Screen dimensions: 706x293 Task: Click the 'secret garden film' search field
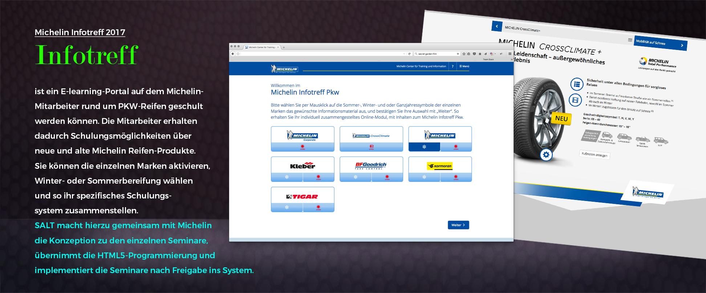coord(436,54)
